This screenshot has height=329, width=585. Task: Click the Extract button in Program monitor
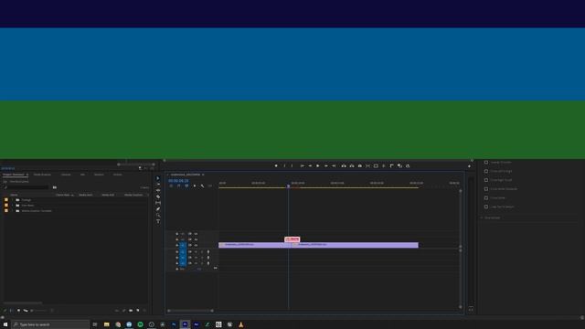[352, 166]
